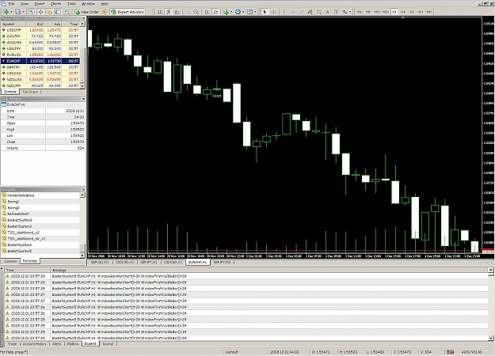Select the Horizontal Line drawing tool
The height and width of the screenshot is (356, 495).
292,12
